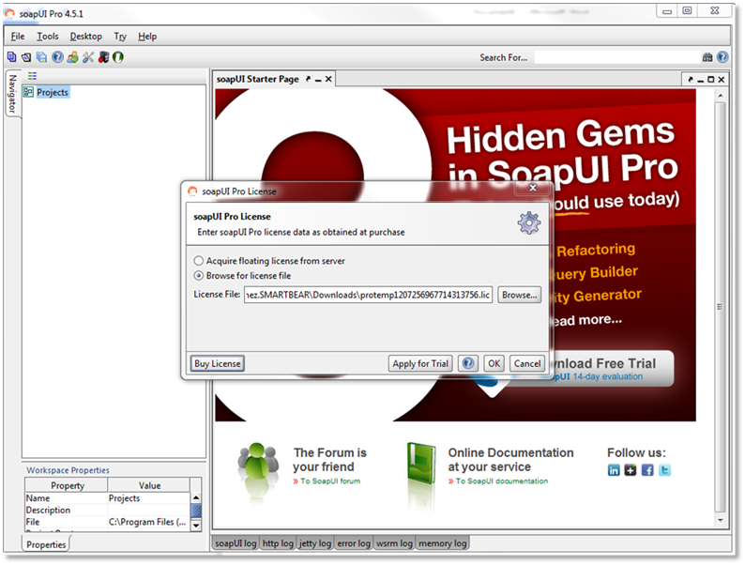Viewport: 745px width, 565px height.
Task: Click the binoculars search icon
Action: click(x=707, y=57)
